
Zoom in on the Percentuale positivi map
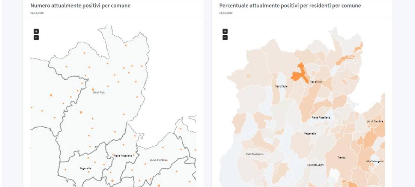click(x=225, y=32)
